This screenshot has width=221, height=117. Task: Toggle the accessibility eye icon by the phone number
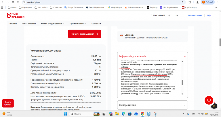169,15
